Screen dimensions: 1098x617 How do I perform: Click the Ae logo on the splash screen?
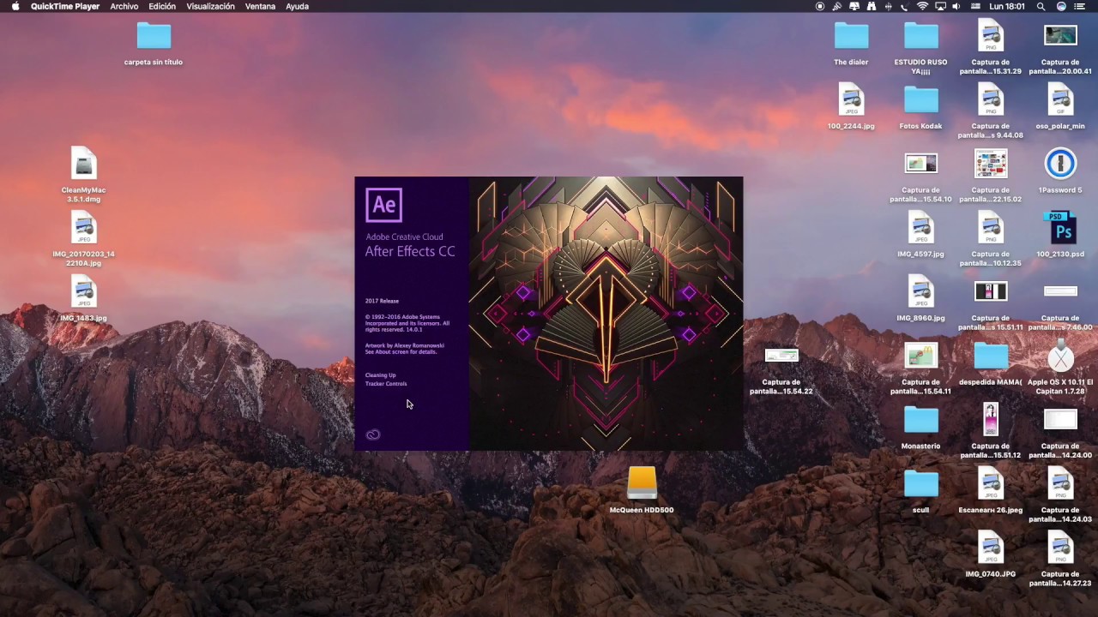click(383, 206)
